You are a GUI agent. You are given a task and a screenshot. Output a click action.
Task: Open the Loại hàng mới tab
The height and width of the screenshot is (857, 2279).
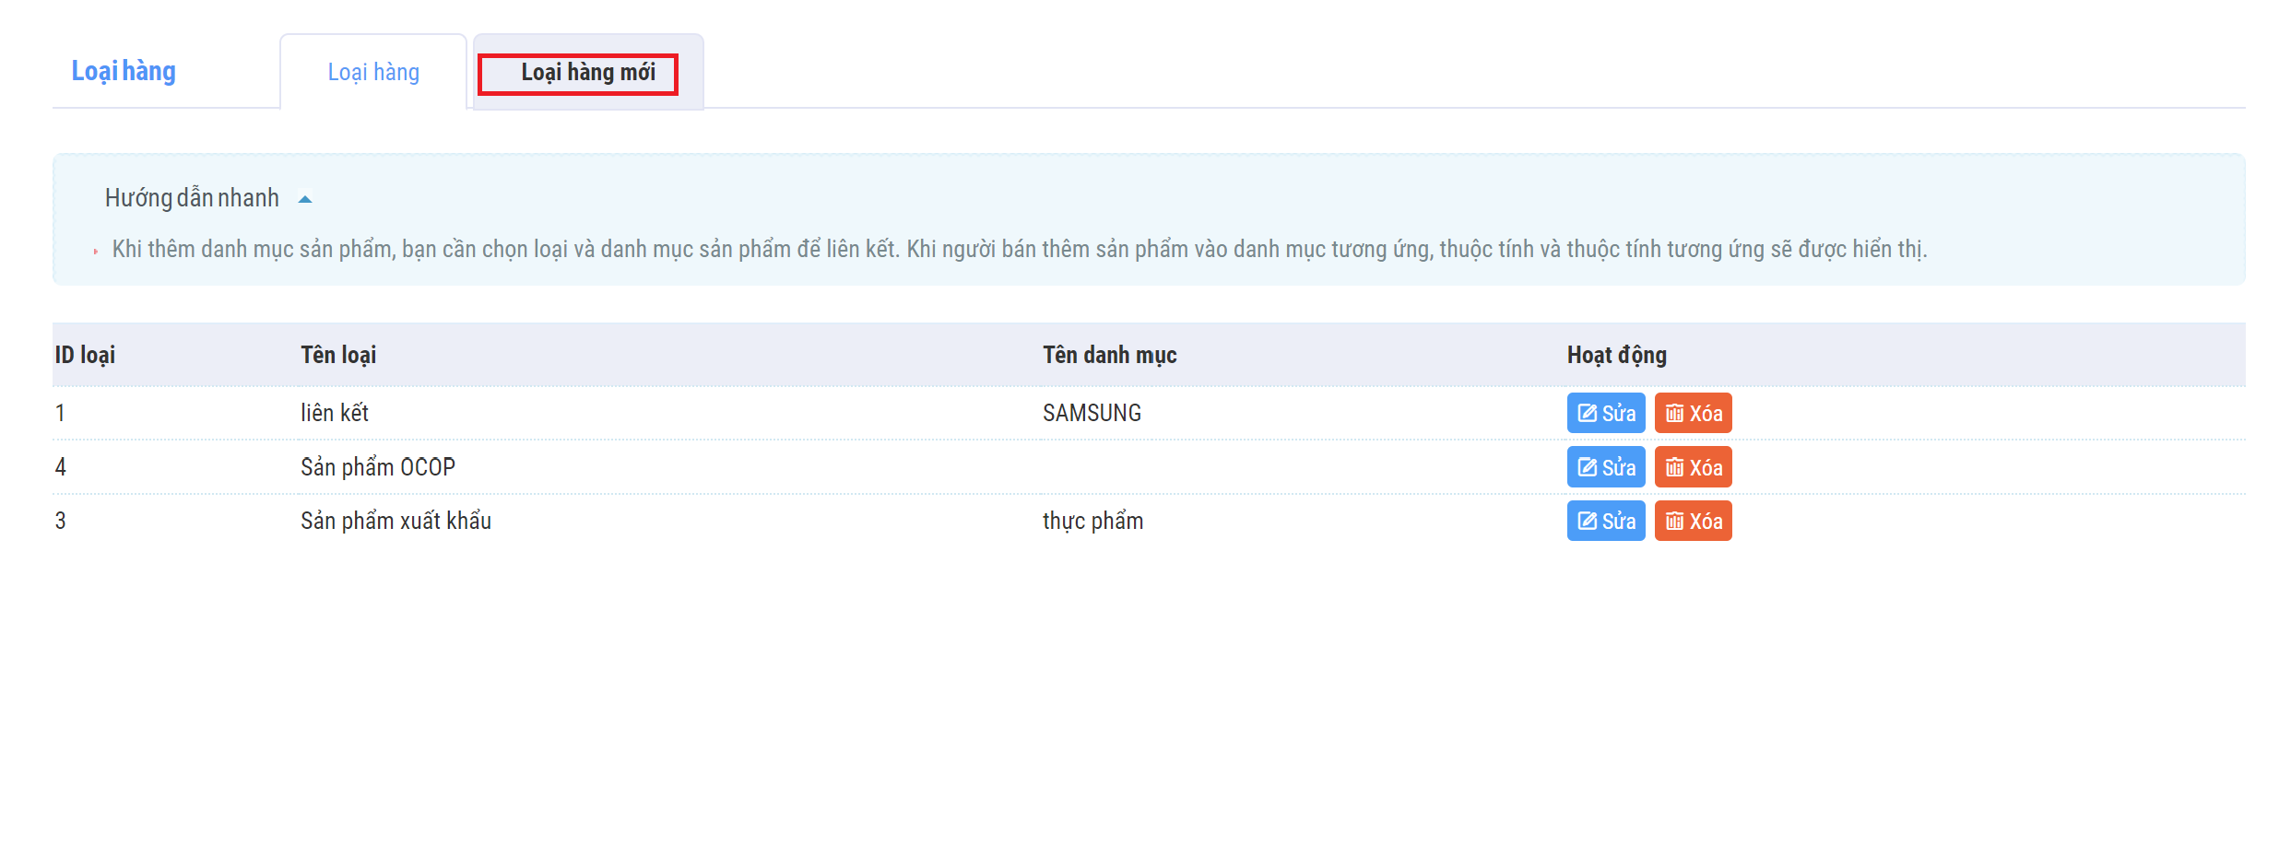pos(587,73)
